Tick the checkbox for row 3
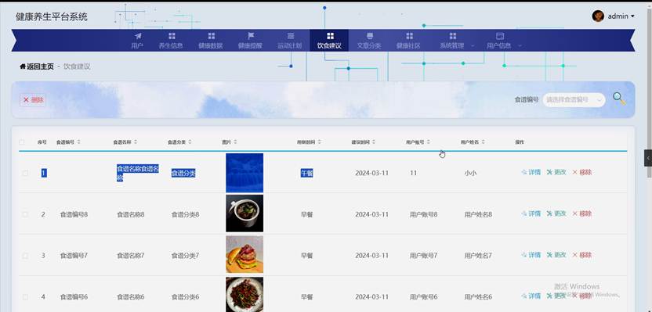 (25, 256)
